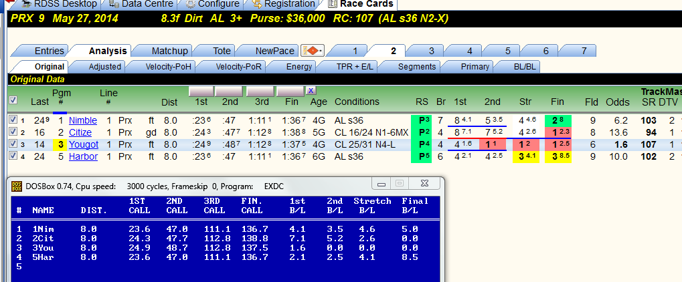Switch to the Entries tab
This screenshot has height=282, width=682.
pos(45,51)
